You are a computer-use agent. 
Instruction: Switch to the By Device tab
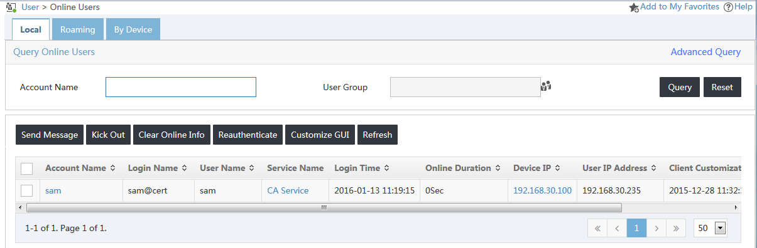click(x=133, y=29)
